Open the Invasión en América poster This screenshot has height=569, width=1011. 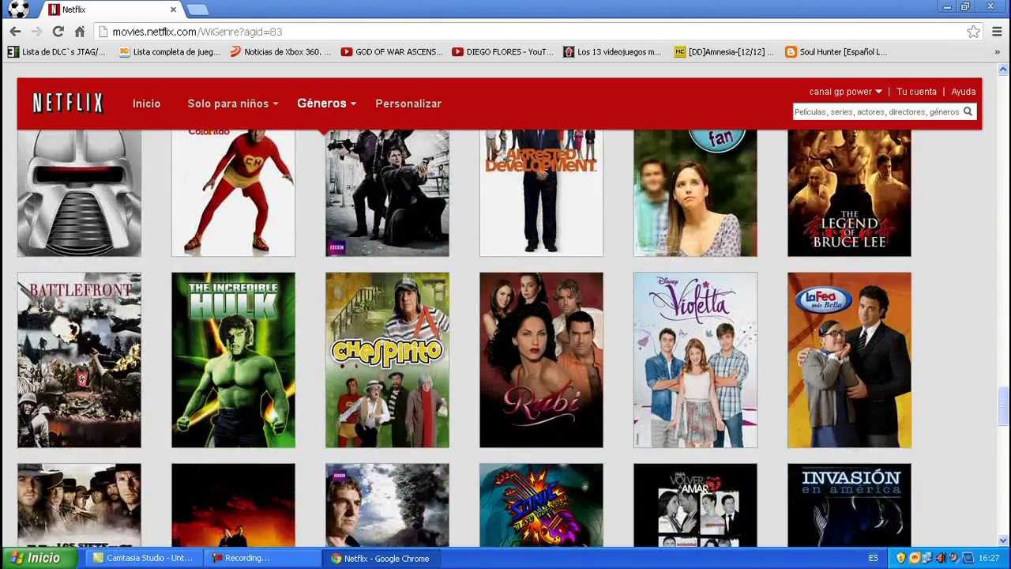tap(849, 505)
